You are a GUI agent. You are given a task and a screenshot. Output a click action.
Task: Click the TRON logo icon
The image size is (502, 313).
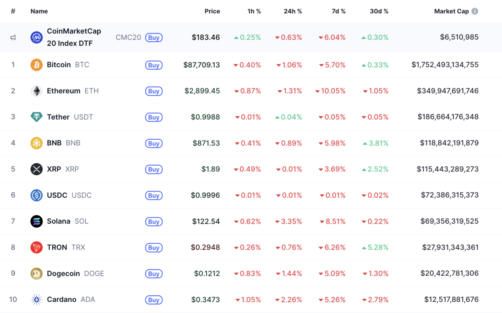[x=36, y=247]
